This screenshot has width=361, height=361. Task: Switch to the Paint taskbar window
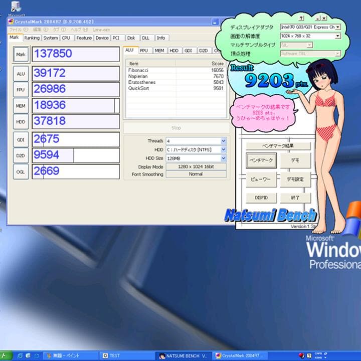(x=70, y=355)
